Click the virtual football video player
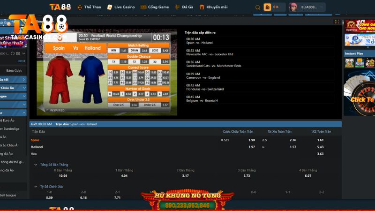Image resolution: width=375 pixels, height=211 pixels. tap(107, 72)
